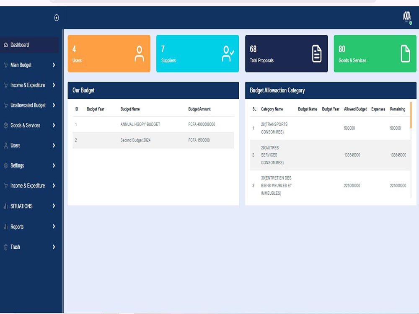Open the cyan 7 Suppliers card
Screen dimensions: 419x314
(x=197, y=54)
